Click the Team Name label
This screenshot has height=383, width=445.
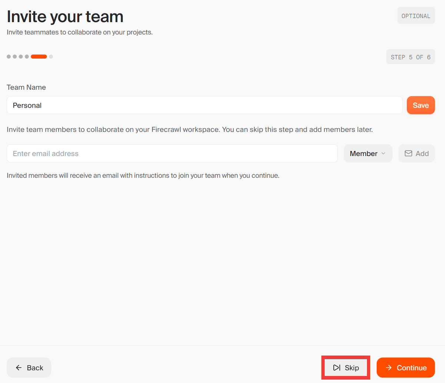pyautogui.click(x=26, y=88)
